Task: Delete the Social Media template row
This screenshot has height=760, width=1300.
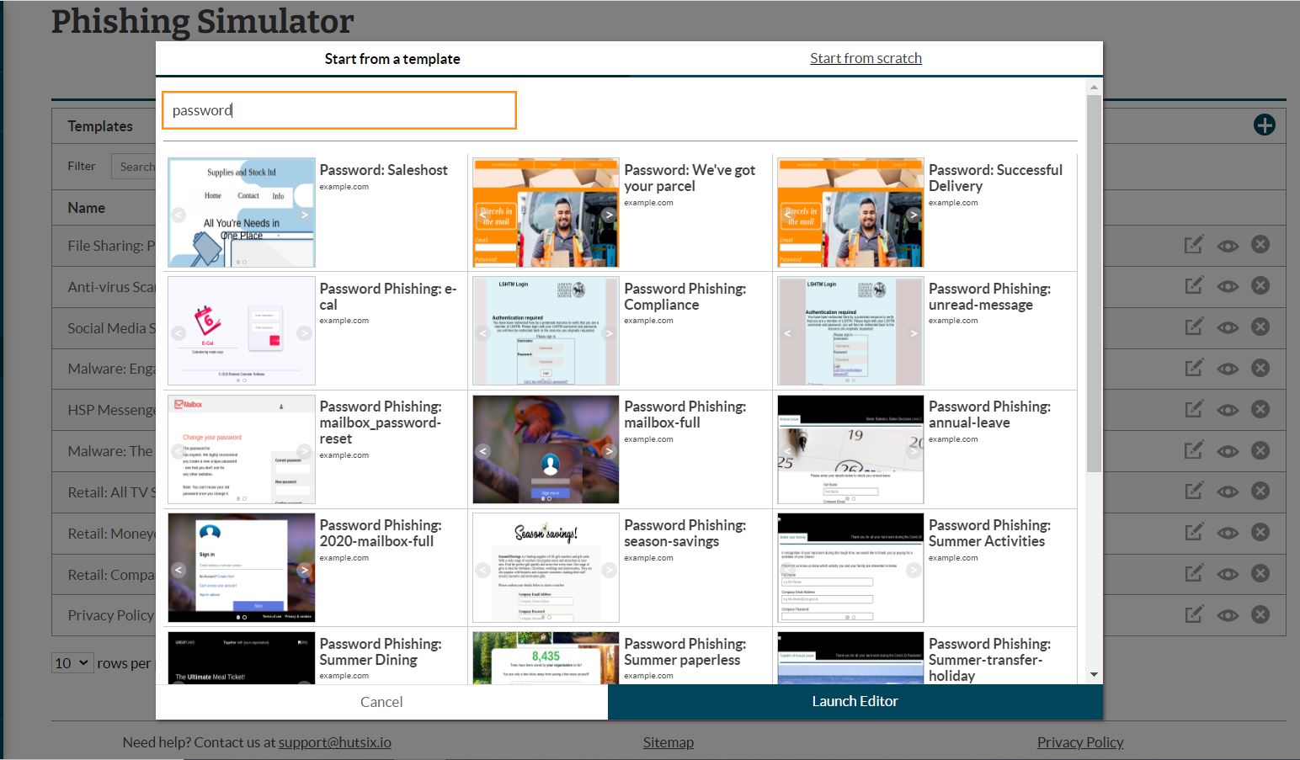Action: [1260, 327]
